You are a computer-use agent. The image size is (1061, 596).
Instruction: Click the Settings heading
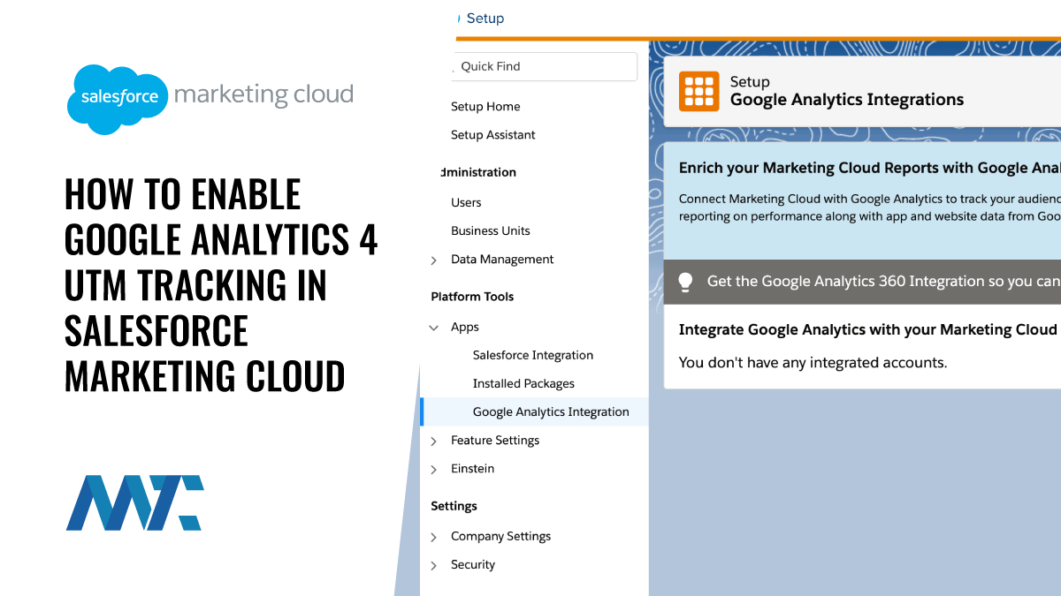pyautogui.click(x=454, y=506)
